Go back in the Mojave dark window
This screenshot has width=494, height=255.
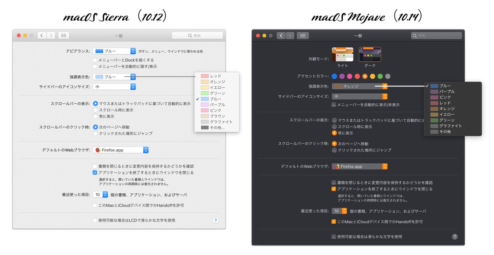tap(281, 36)
